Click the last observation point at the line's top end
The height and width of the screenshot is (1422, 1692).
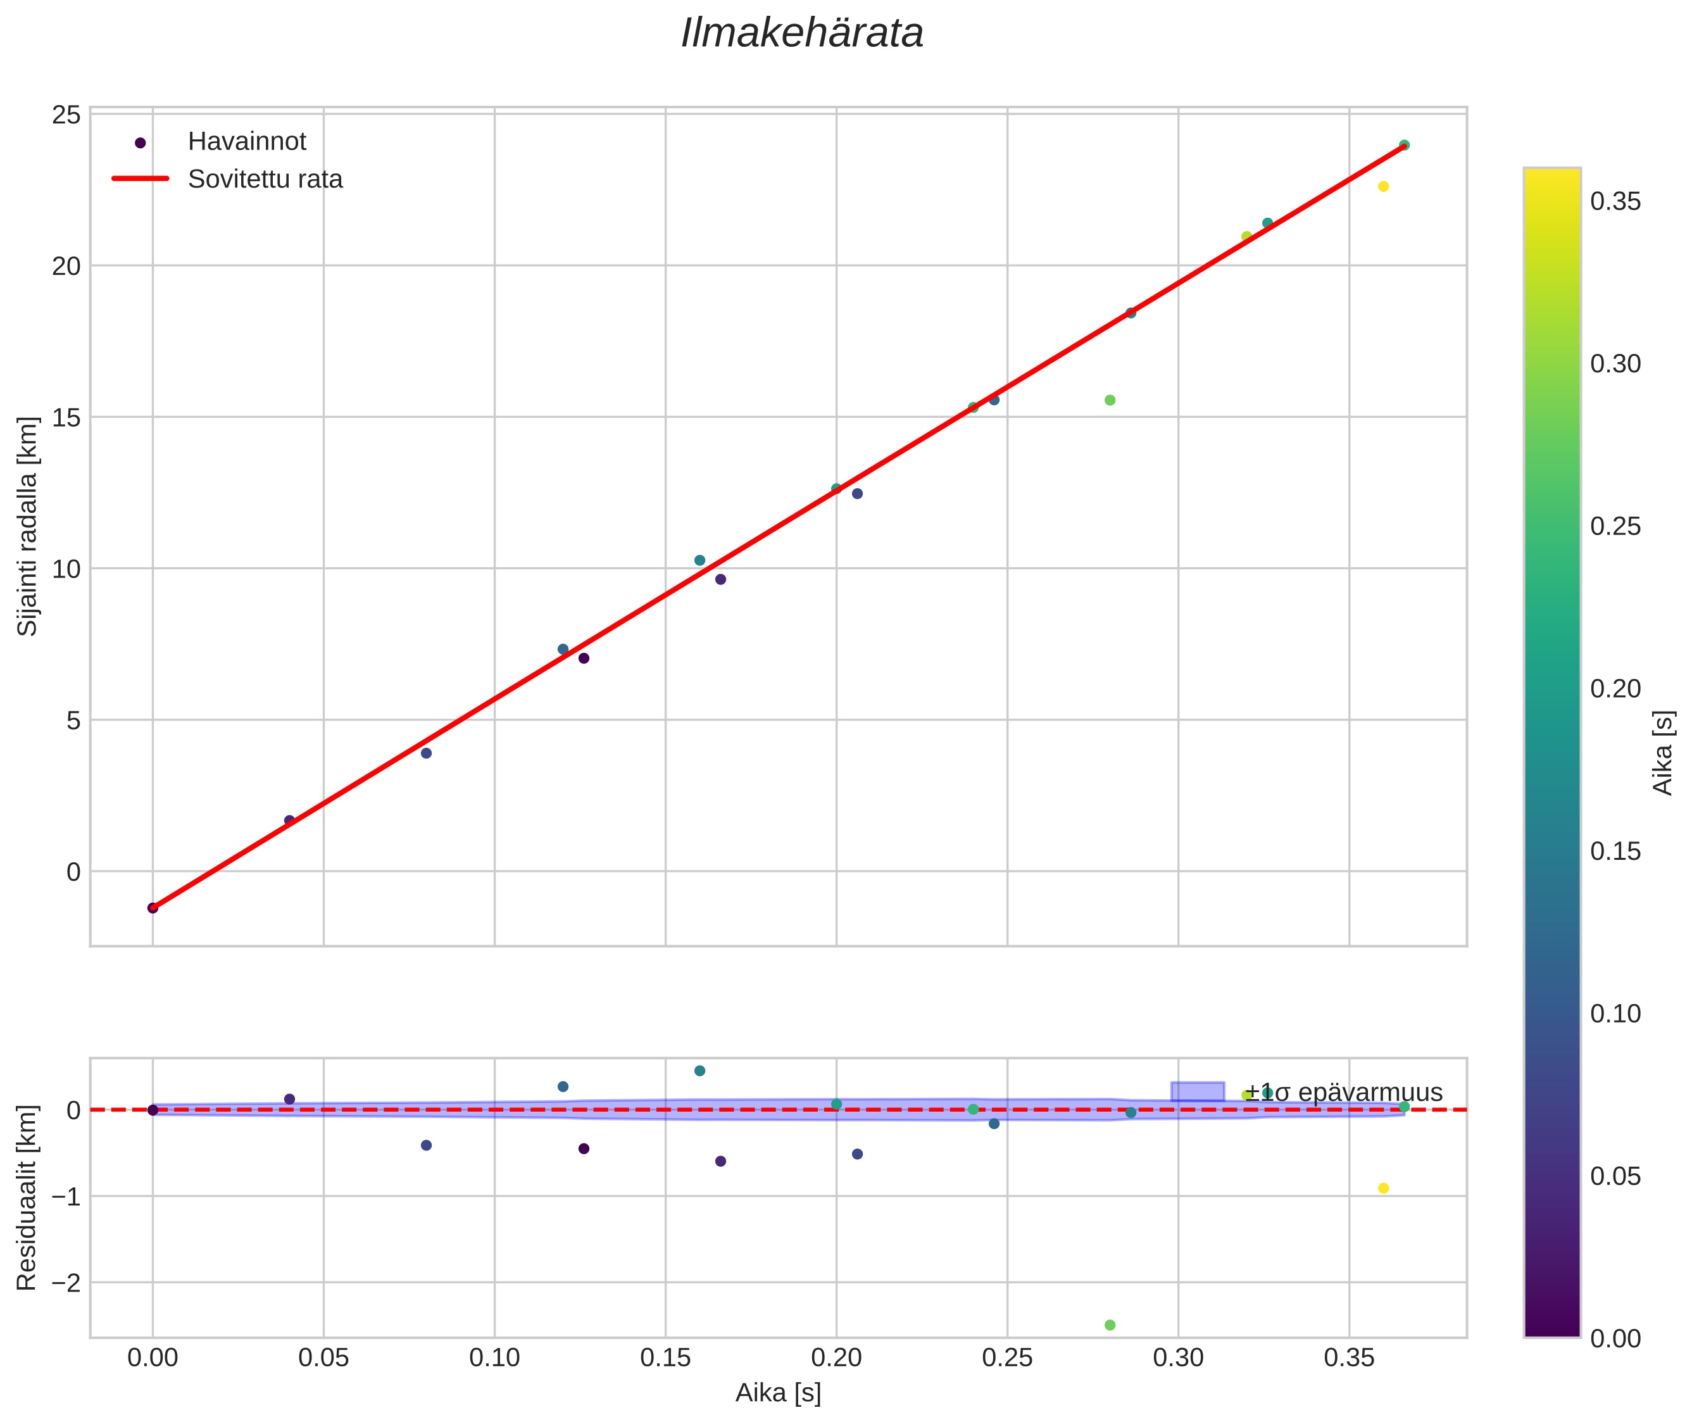coord(1404,145)
